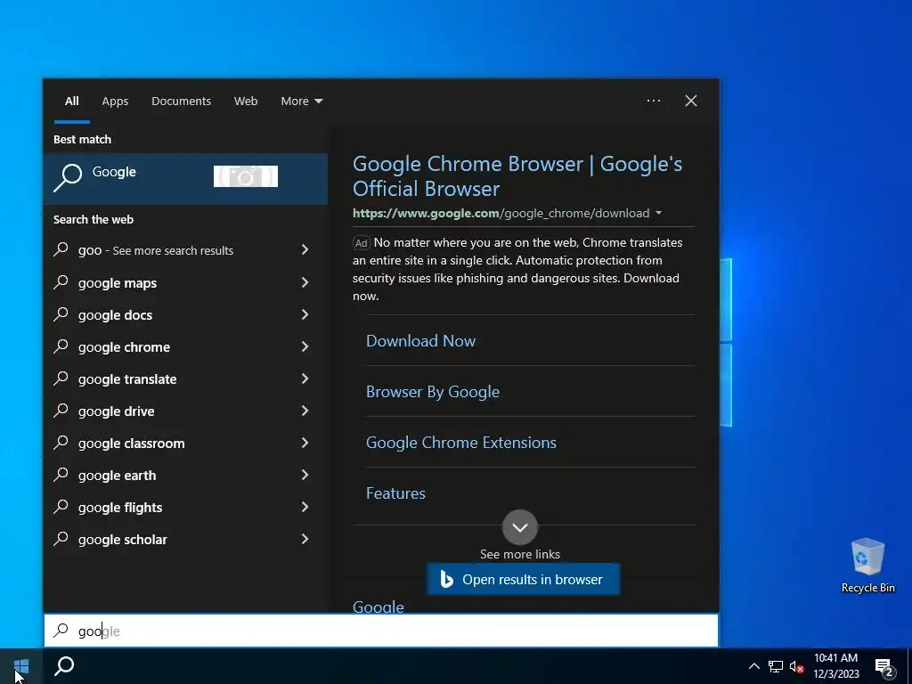Open the More dropdown filter
Viewport: 912px width, 684px height.
301,102
